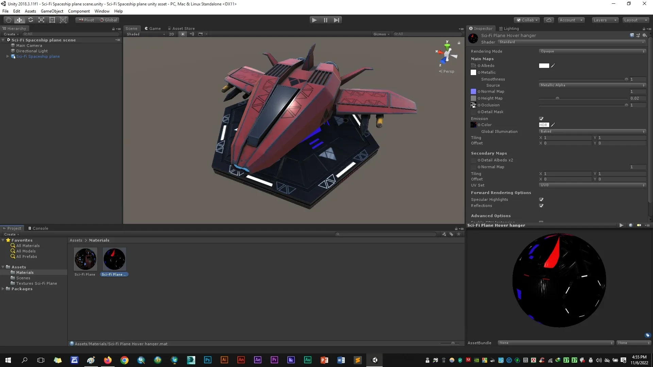
Task: Open the Layers dropdown
Action: [605, 20]
